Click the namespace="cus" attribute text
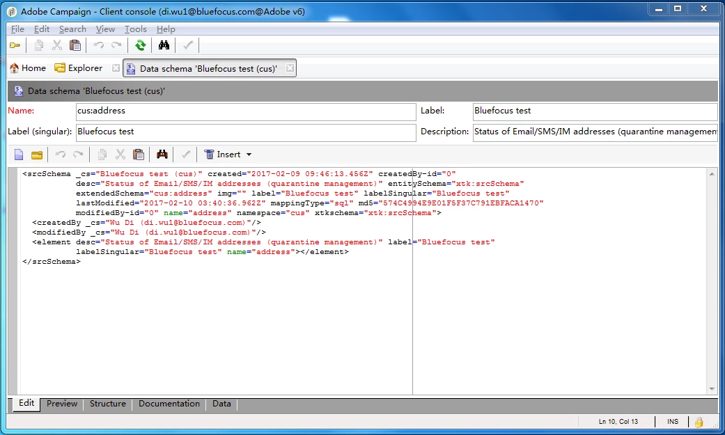Image resolution: width=725 pixels, height=435 pixels. point(273,213)
